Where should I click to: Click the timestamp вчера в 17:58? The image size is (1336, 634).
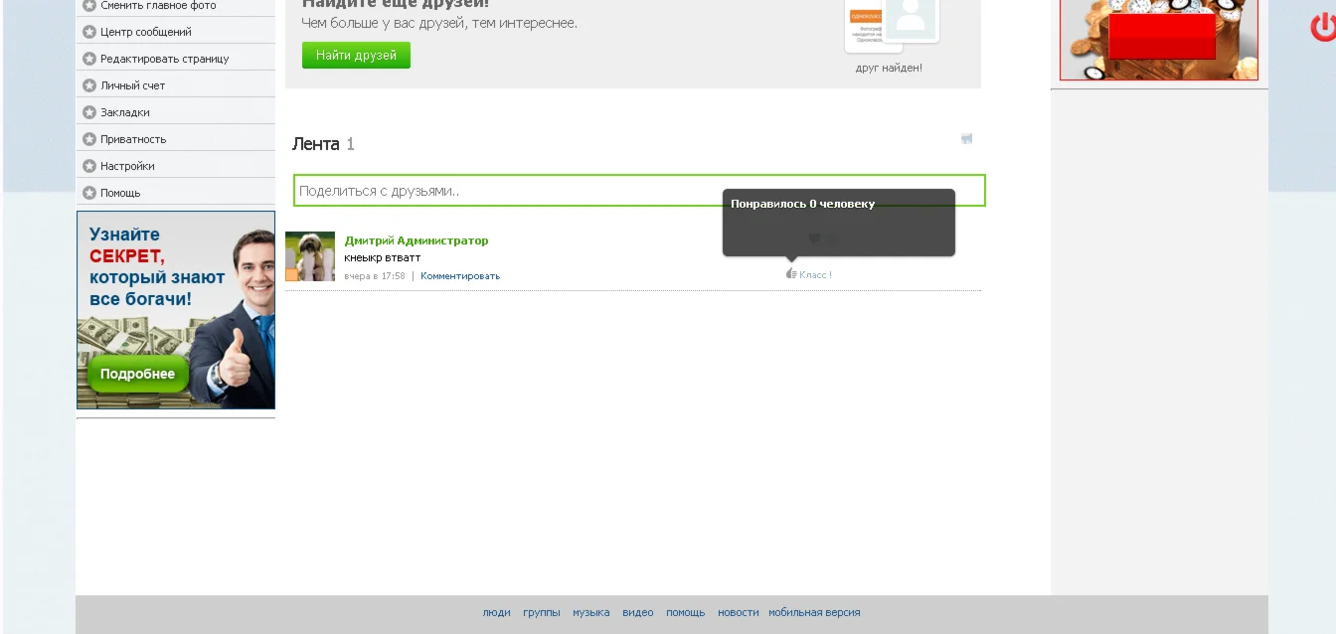375,276
